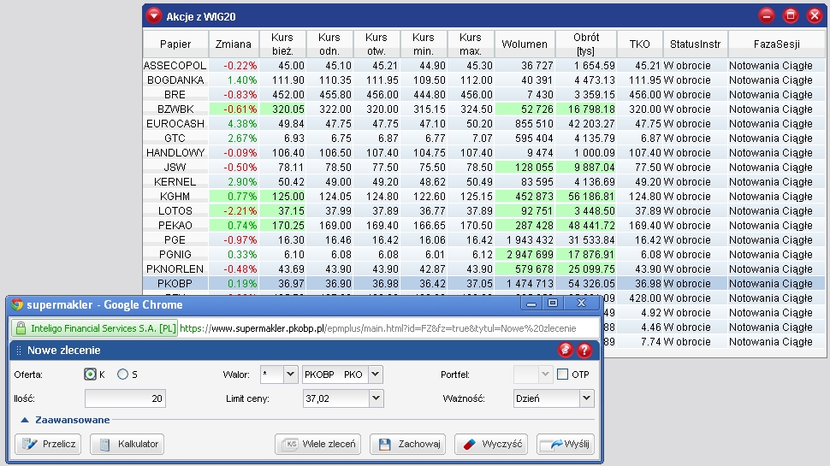Viewport: 830px width, 466px height.
Task: Click the green SSL padlock icon
Action: tap(21, 328)
